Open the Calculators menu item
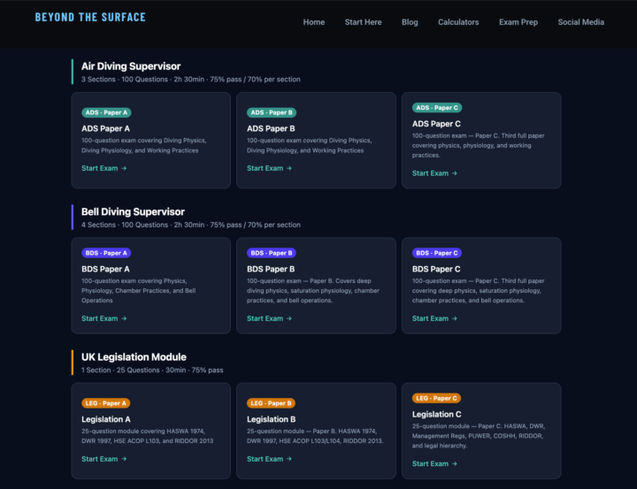 pyautogui.click(x=458, y=22)
